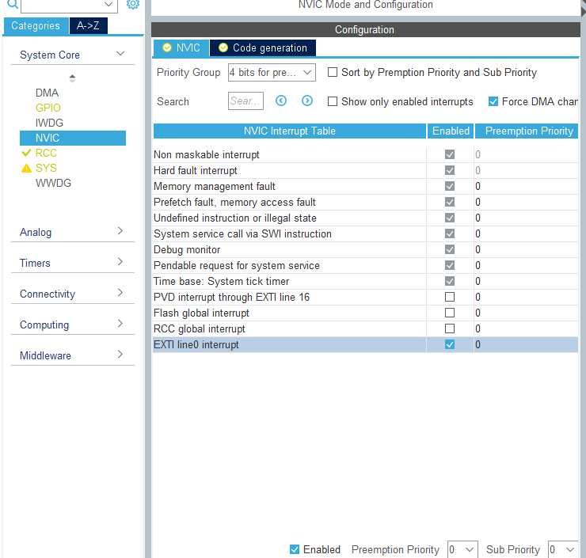Select IWDG in System Core list
This screenshot has width=586, height=558.
pos(49,123)
